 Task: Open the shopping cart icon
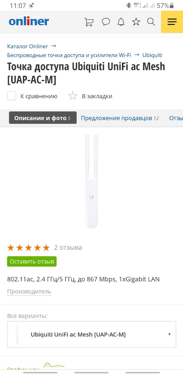tap(89, 22)
